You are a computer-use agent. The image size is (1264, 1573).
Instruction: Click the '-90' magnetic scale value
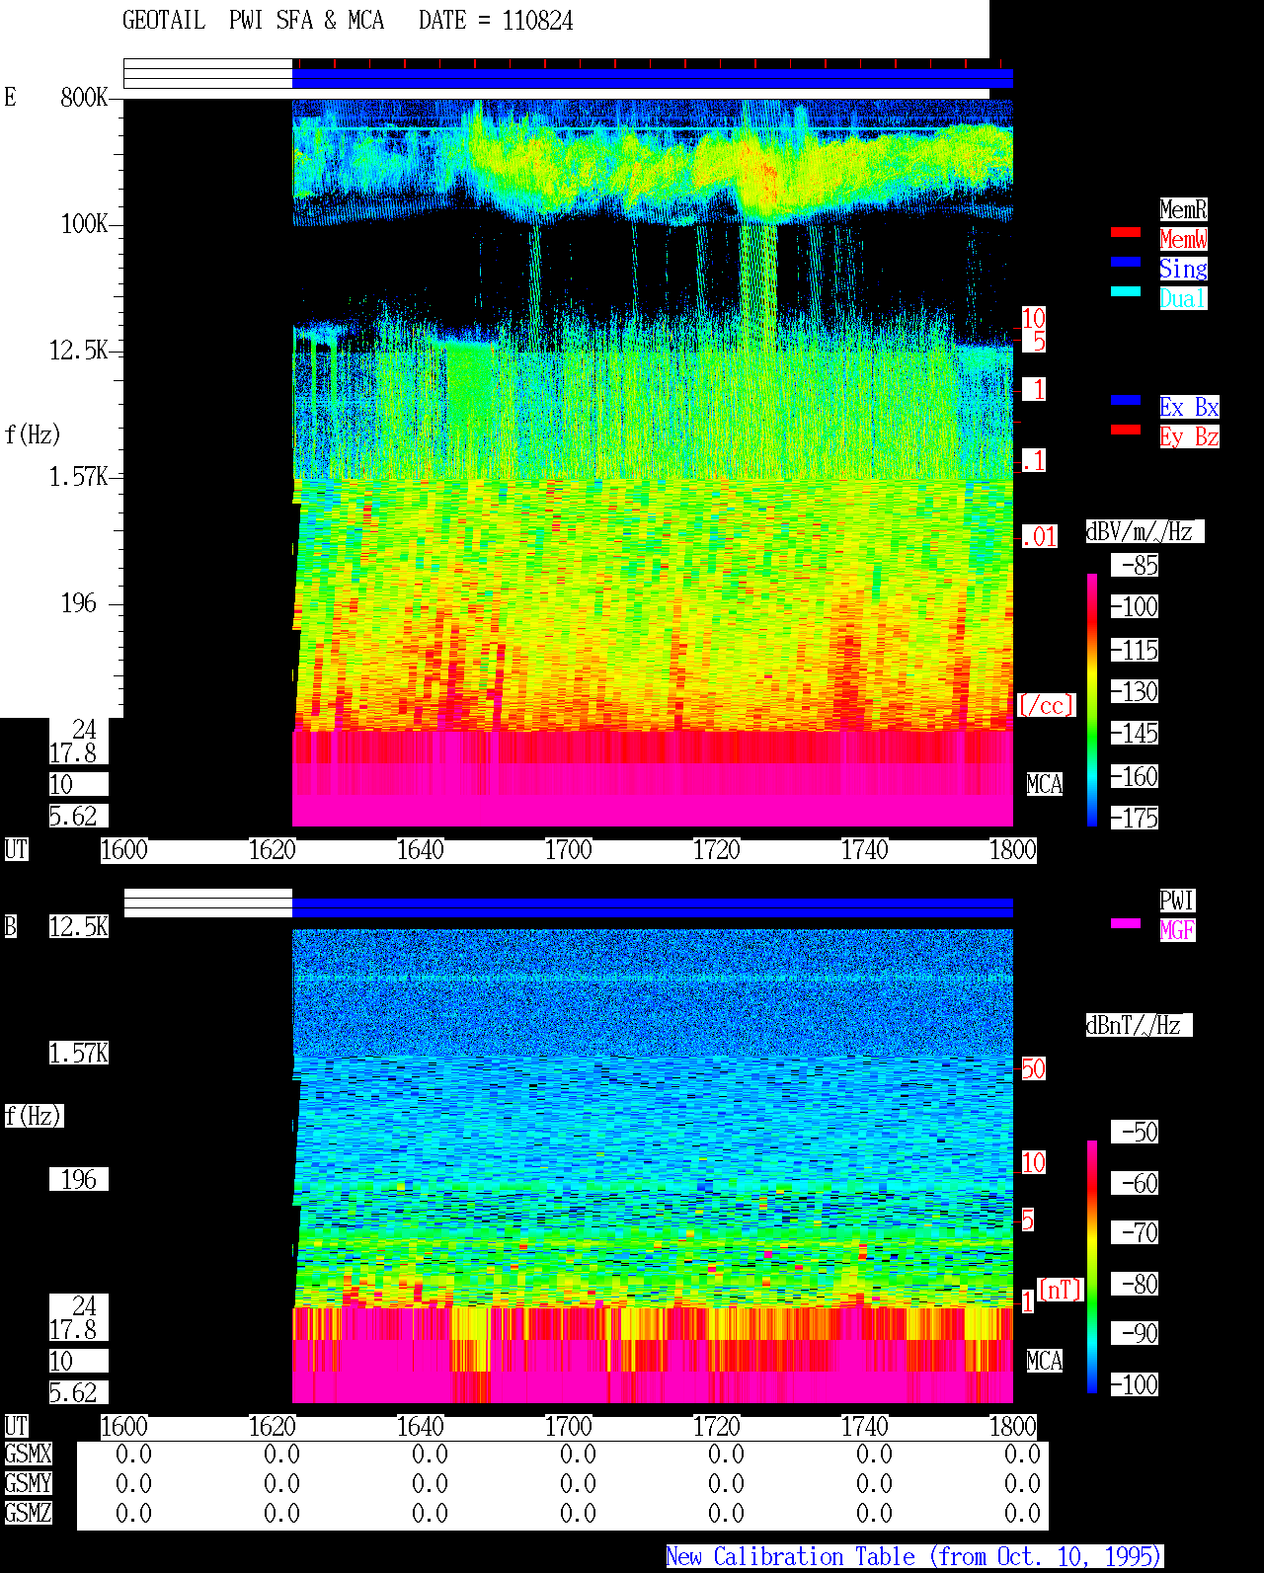[1135, 1333]
